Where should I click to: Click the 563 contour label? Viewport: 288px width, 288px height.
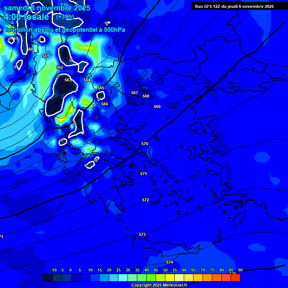(68, 80)
